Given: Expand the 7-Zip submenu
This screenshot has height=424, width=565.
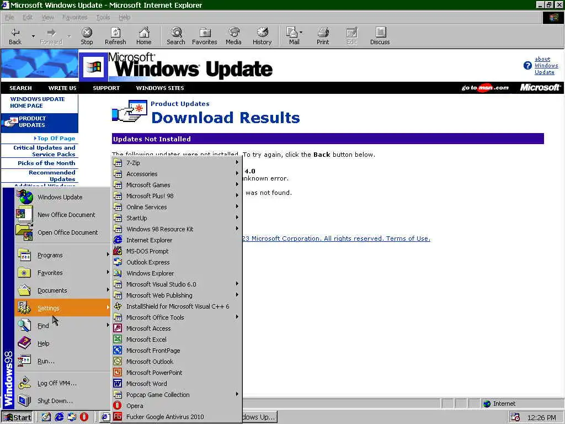Looking at the screenshot, I should (177, 163).
